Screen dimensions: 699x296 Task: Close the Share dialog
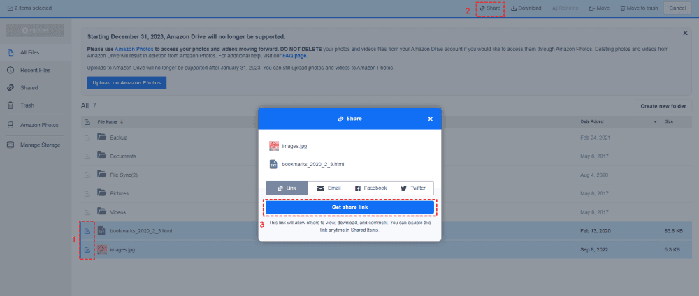[430, 119]
